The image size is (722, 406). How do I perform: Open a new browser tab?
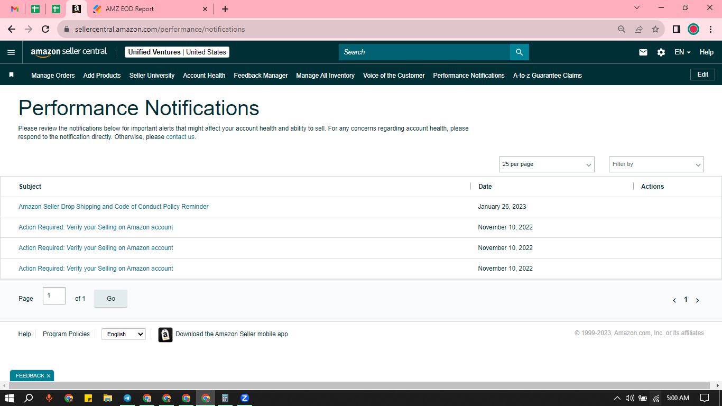(x=225, y=9)
